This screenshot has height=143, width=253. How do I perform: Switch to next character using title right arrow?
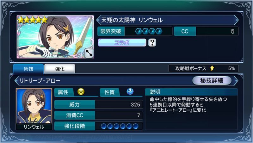tap(237, 20)
